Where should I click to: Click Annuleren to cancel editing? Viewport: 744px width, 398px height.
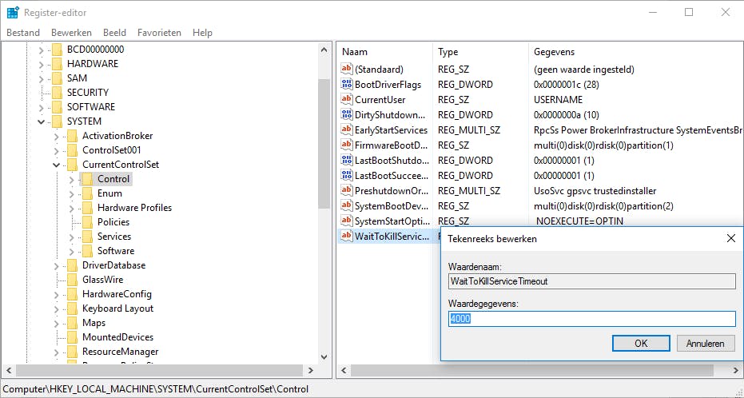tap(706, 344)
